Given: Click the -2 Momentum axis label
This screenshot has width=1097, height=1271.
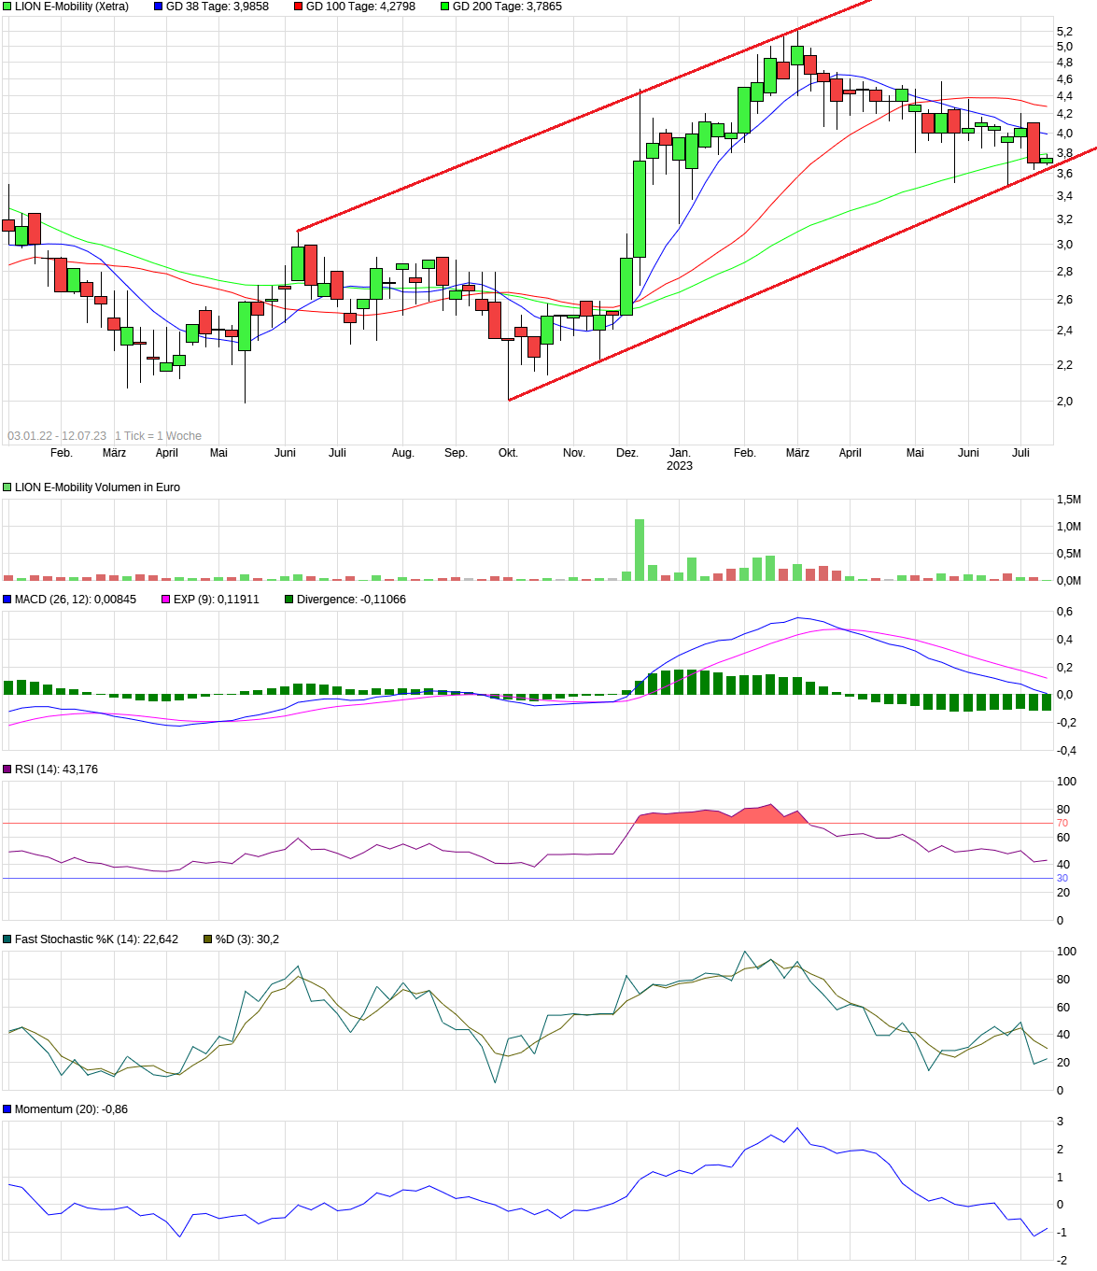Looking at the screenshot, I should tap(1062, 1261).
